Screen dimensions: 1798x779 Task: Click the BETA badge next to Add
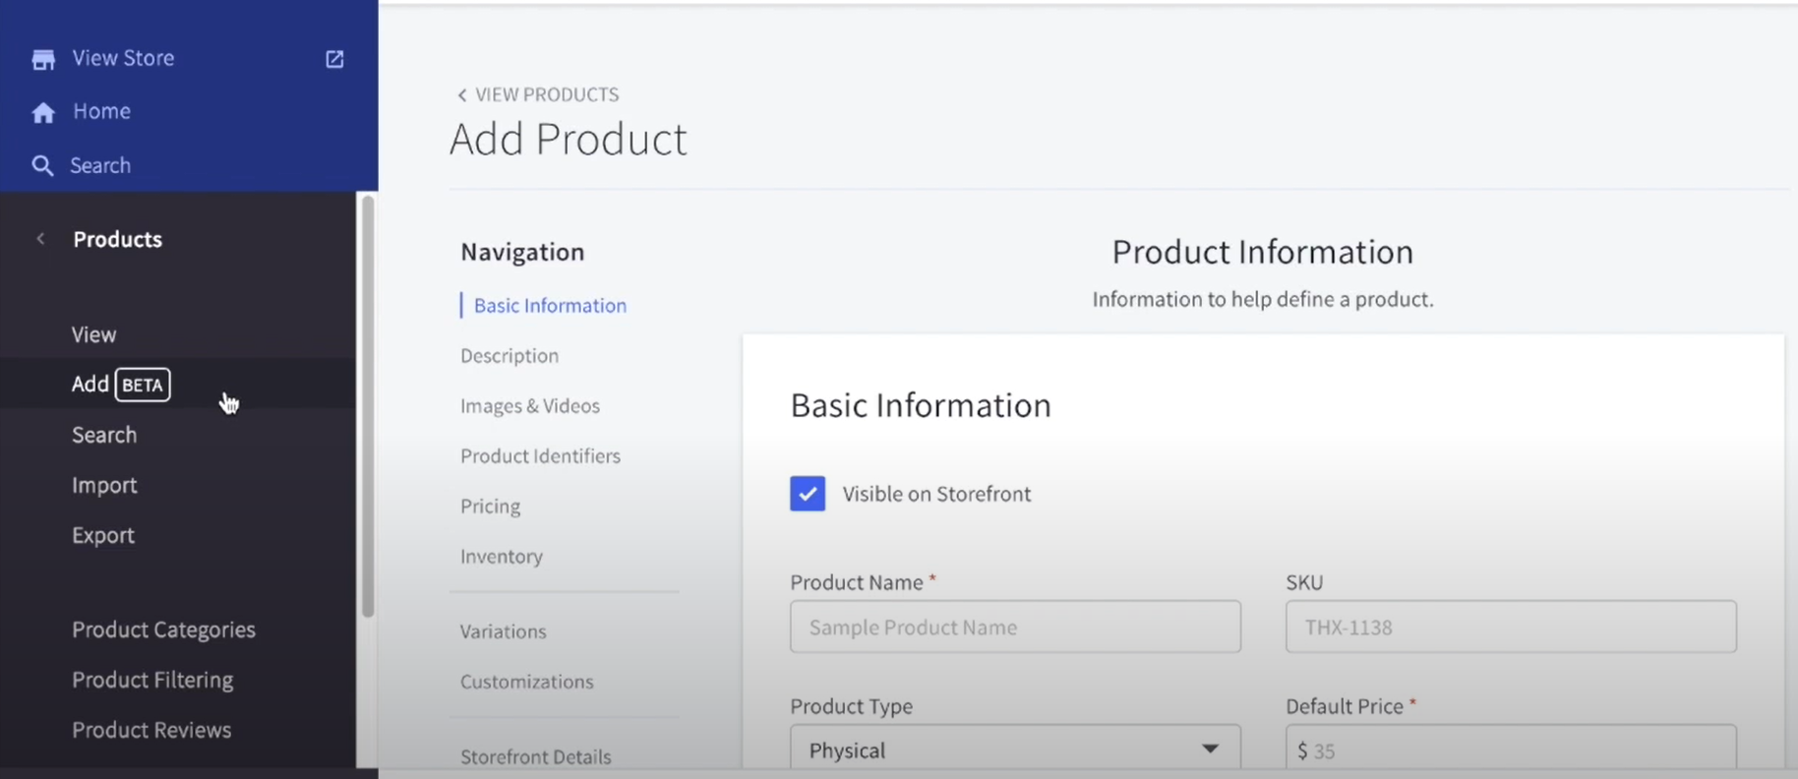[x=143, y=385]
